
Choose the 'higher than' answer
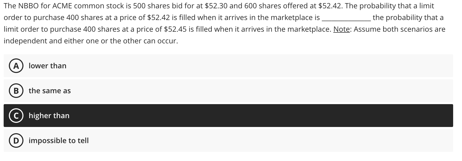click(49, 116)
